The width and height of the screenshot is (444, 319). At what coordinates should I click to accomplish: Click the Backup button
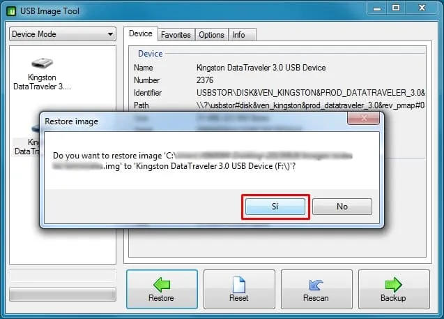[394, 289]
